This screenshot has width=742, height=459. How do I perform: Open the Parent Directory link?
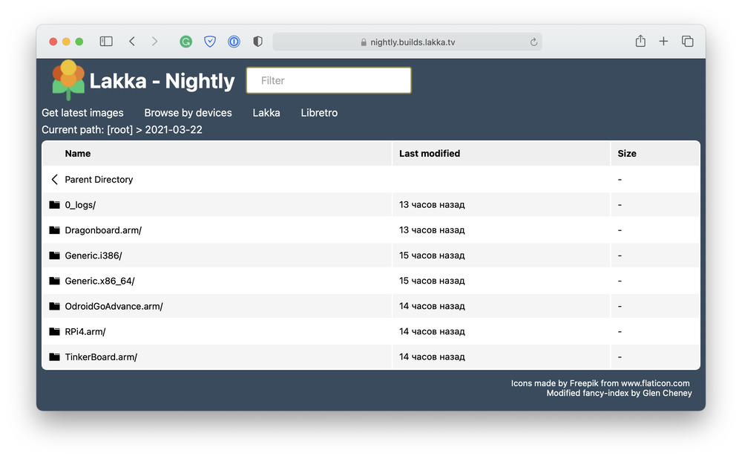click(x=99, y=180)
